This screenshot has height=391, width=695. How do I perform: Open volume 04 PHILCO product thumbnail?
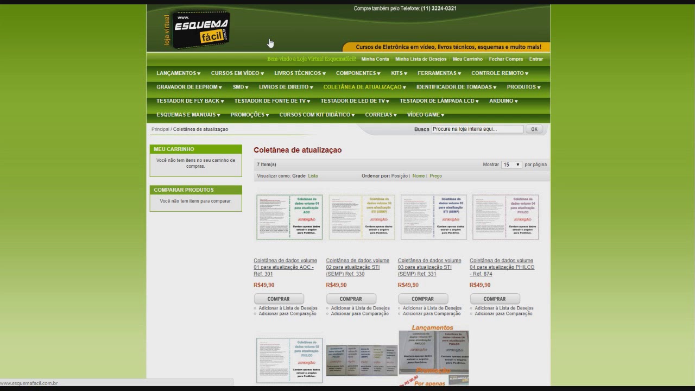pos(506,217)
